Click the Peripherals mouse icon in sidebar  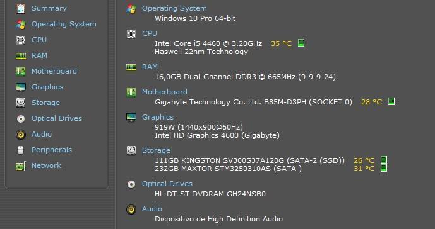(21, 150)
